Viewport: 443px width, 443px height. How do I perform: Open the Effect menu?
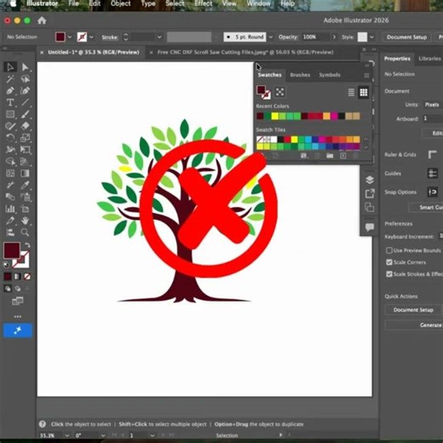(204, 3)
